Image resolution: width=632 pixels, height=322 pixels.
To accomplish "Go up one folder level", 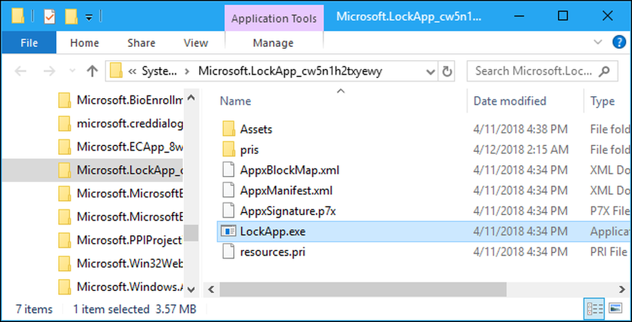I will point(92,71).
